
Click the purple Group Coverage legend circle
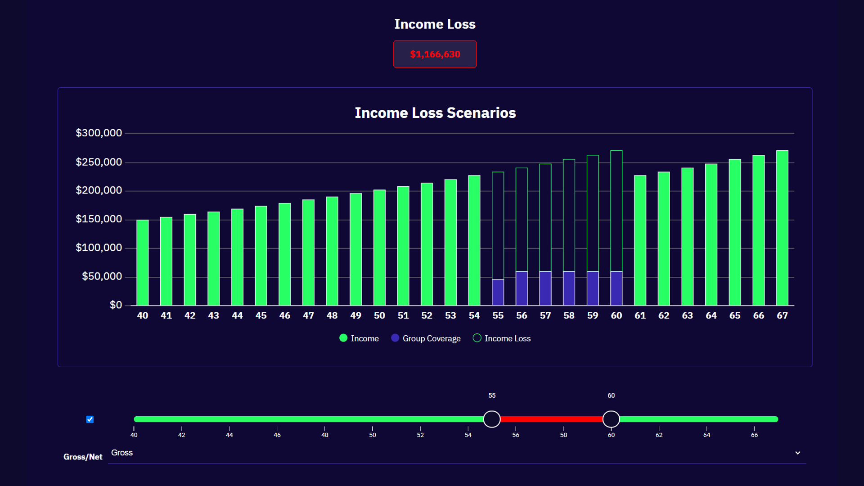(395, 338)
